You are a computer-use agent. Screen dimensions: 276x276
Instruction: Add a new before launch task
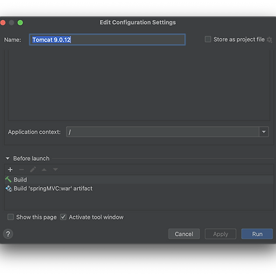10,170
